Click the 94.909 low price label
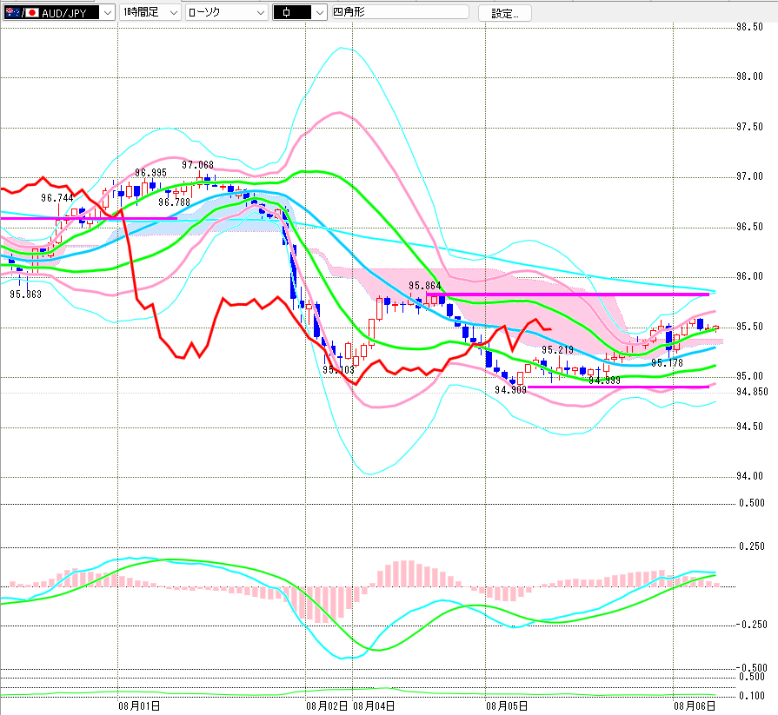This screenshot has height=715, width=778. 510,390
